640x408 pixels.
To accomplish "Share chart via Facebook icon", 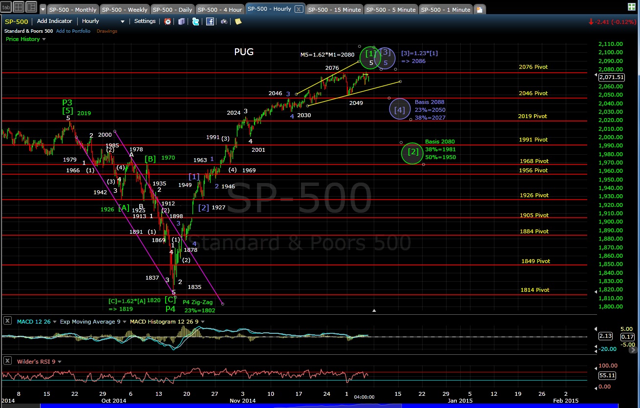I will coord(210,21).
